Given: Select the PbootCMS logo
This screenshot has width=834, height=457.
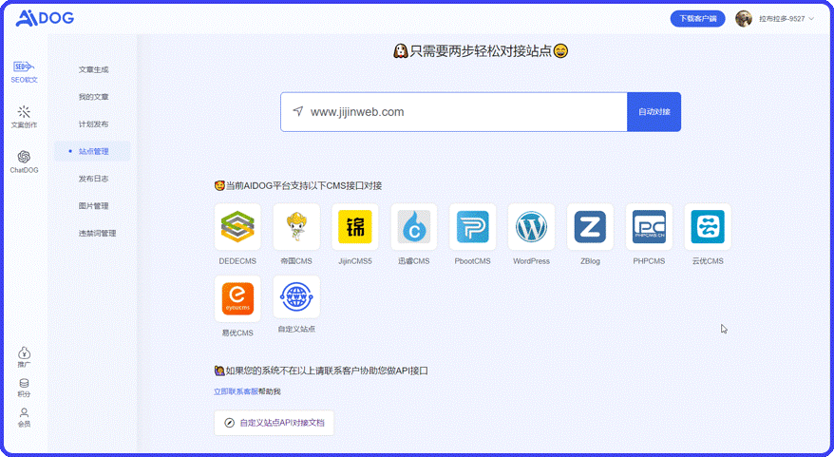Looking at the screenshot, I should (473, 227).
